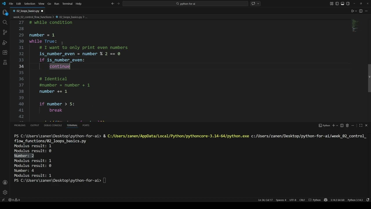Viewport: 371px width, 209px height.
Task: Switch to the Ports panel tab
Action: tap(86, 125)
